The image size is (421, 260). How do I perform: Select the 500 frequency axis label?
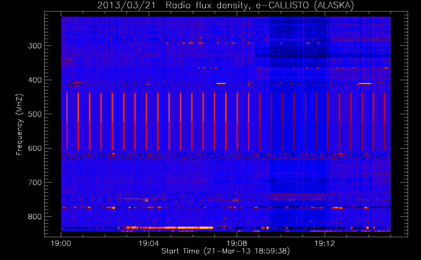pyautogui.click(x=35, y=114)
